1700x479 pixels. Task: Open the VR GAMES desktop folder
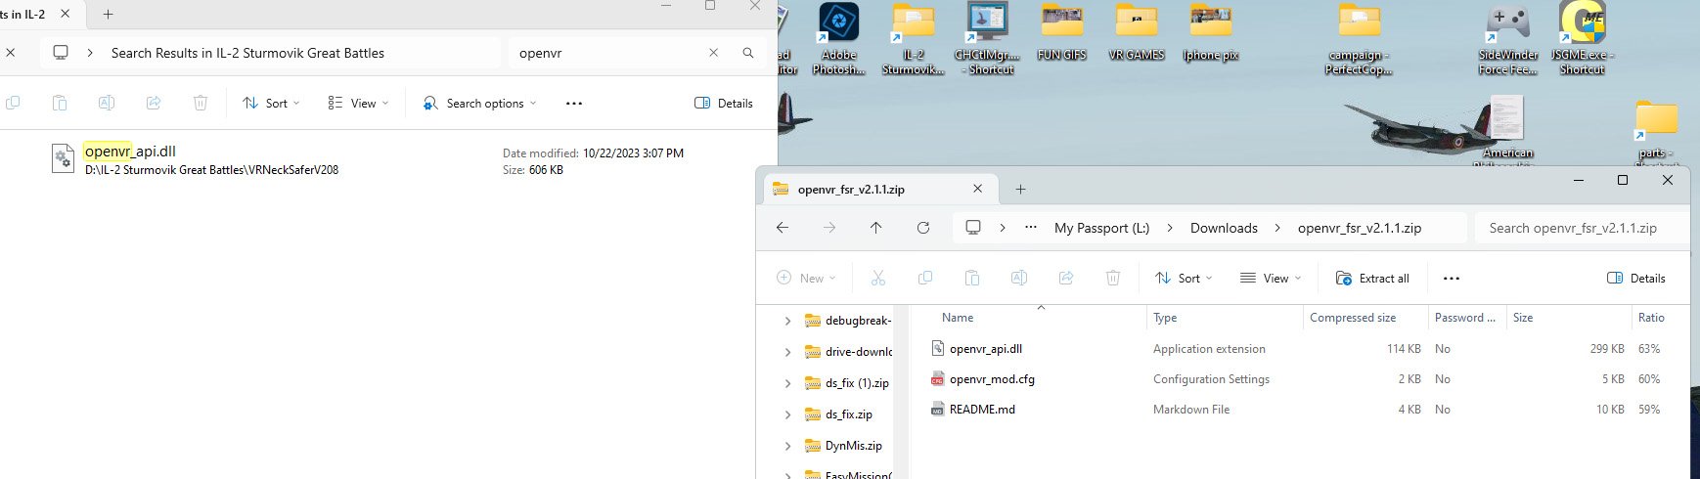pyautogui.click(x=1136, y=33)
